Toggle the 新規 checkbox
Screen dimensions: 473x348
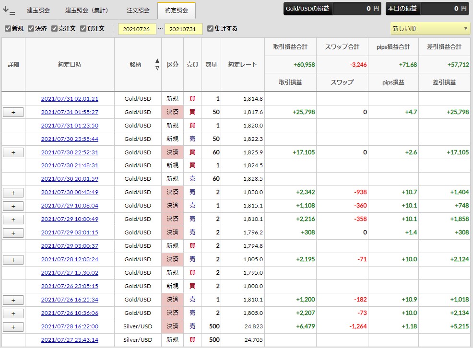coord(8,29)
